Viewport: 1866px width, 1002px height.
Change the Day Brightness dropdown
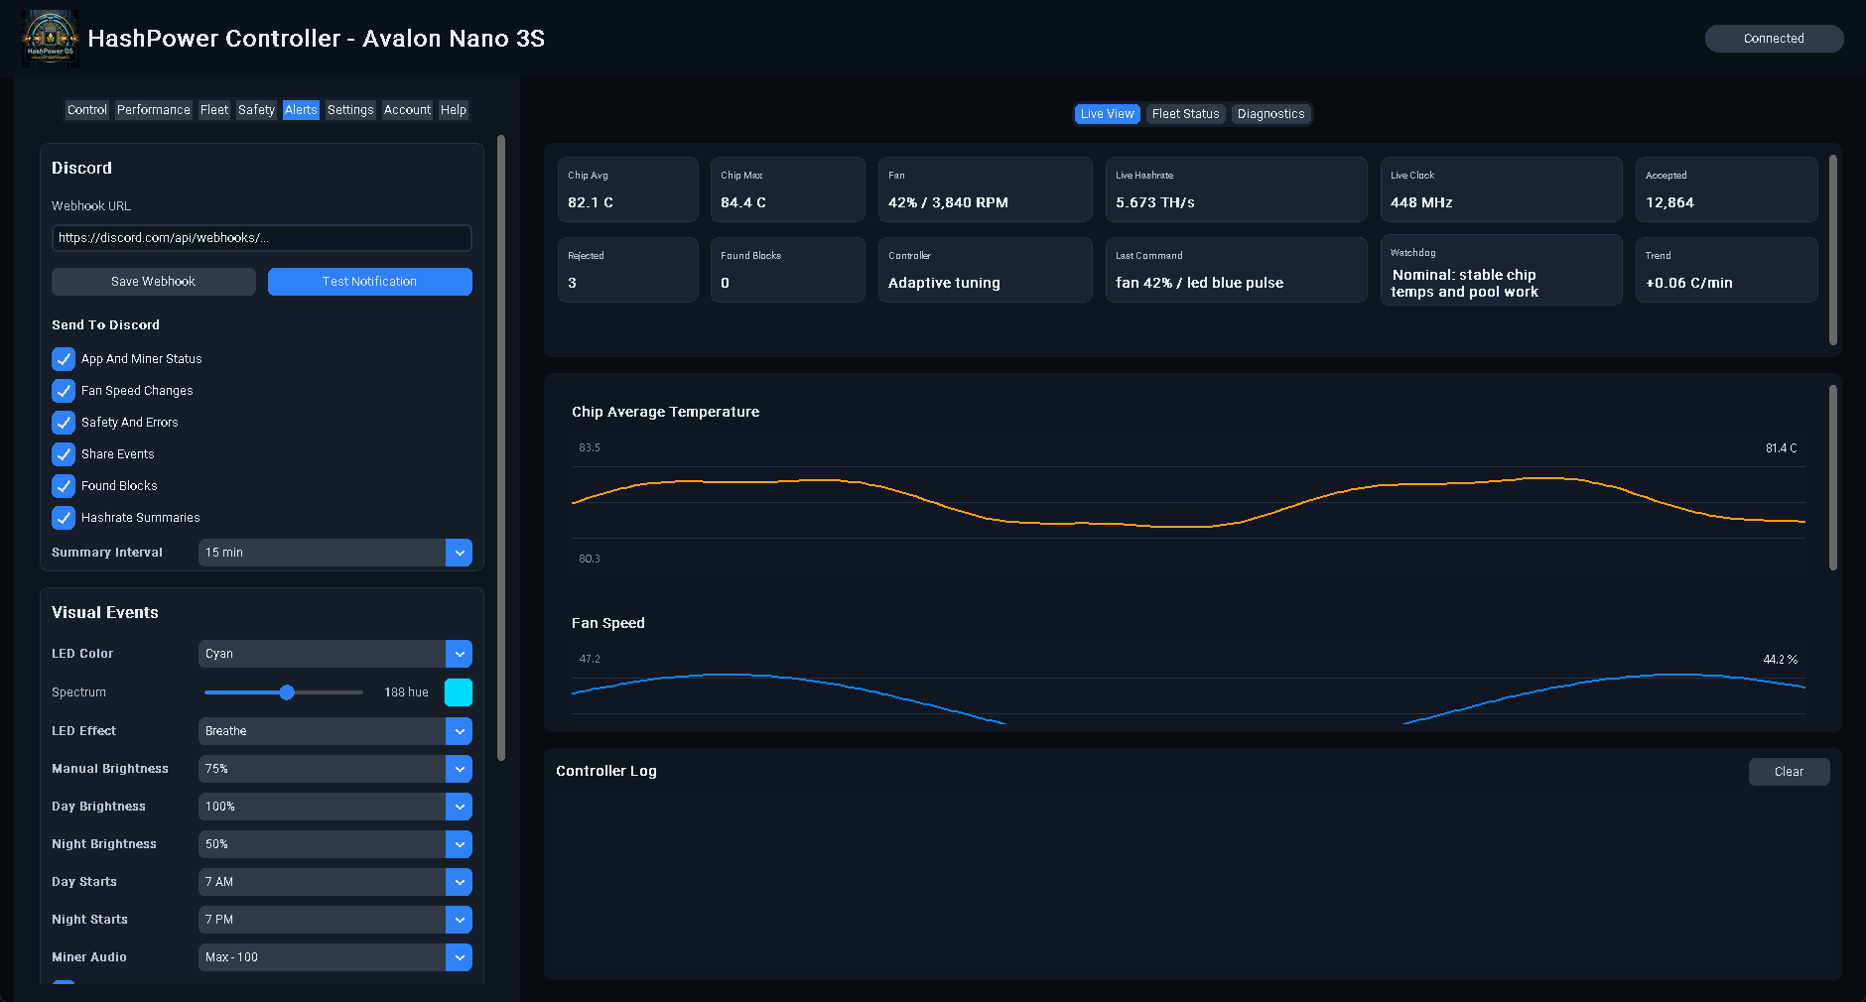(335, 807)
